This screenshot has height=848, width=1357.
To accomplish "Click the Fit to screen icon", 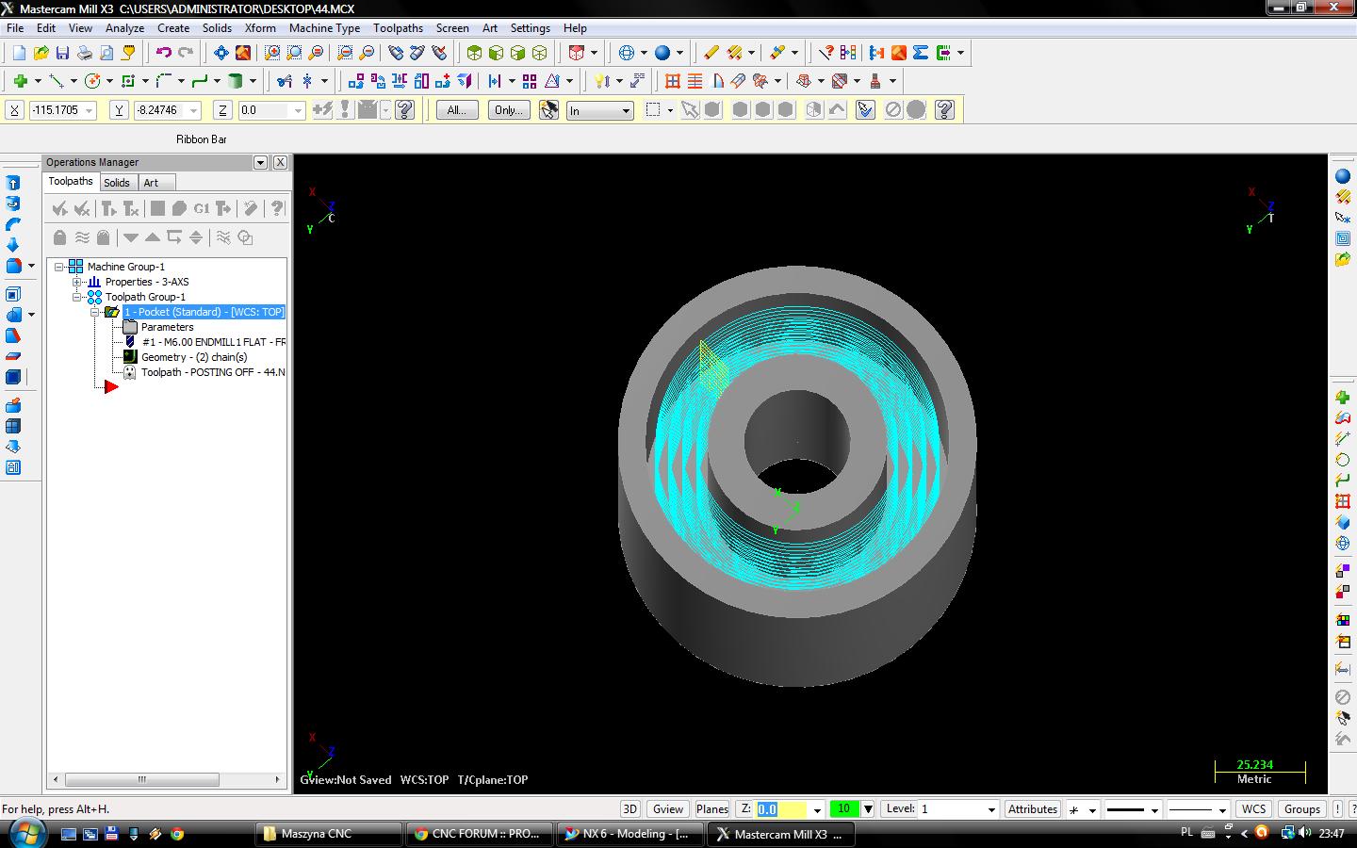I will [x=221, y=53].
